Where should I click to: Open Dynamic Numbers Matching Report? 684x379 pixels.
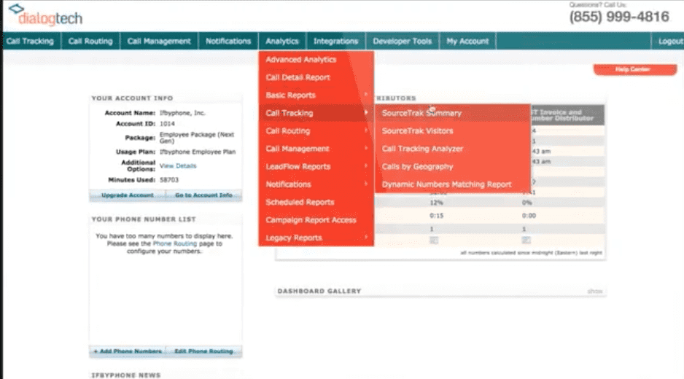(446, 185)
